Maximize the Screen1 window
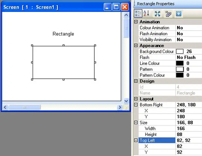The image size is (202, 156). tap(116, 7)
